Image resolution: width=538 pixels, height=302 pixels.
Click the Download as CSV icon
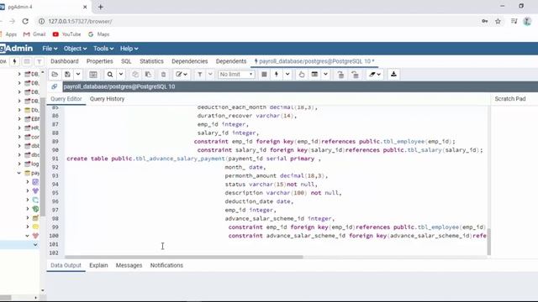[x=393, y=75]
